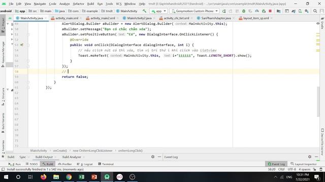Open Chrome from the taskbar
The height and width of the screenshot is (182, 325).
69,177
